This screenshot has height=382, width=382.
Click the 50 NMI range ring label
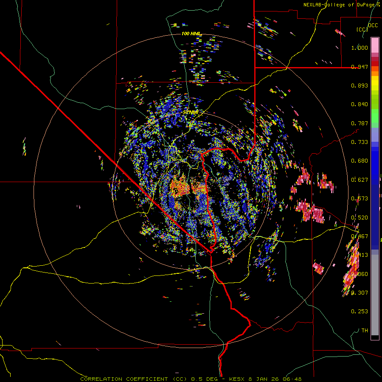[x=191, y=112]
